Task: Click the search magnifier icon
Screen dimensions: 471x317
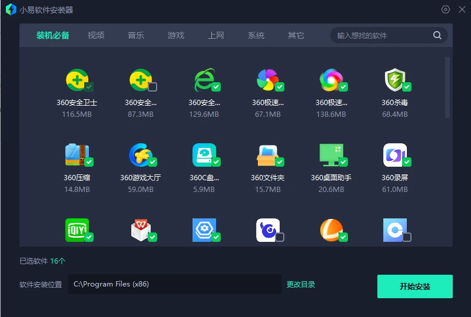Action: (437, 35)
